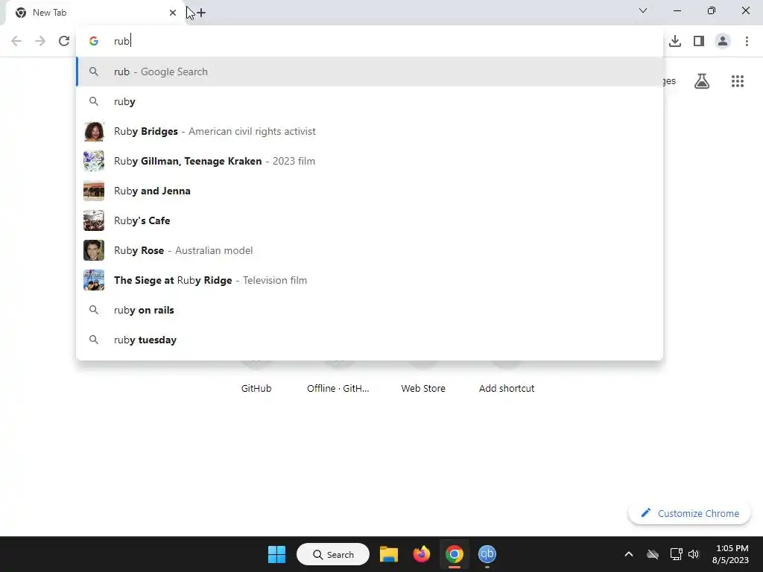Select the 'ruby tuesday' suggestion
This screenshot has width=763, height=572.
click(x=370, y=340)
